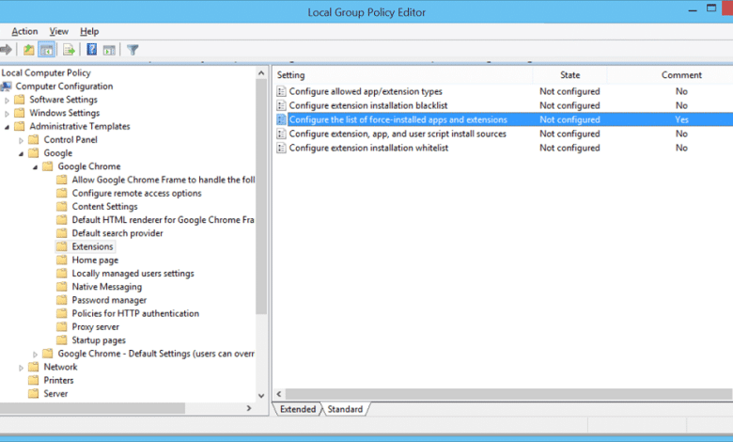The height and width of the screenshot is (442, 733).
Task: Click the Filter funnel toolbar icon
Action: pyautogui.click(x=133, y=50)
